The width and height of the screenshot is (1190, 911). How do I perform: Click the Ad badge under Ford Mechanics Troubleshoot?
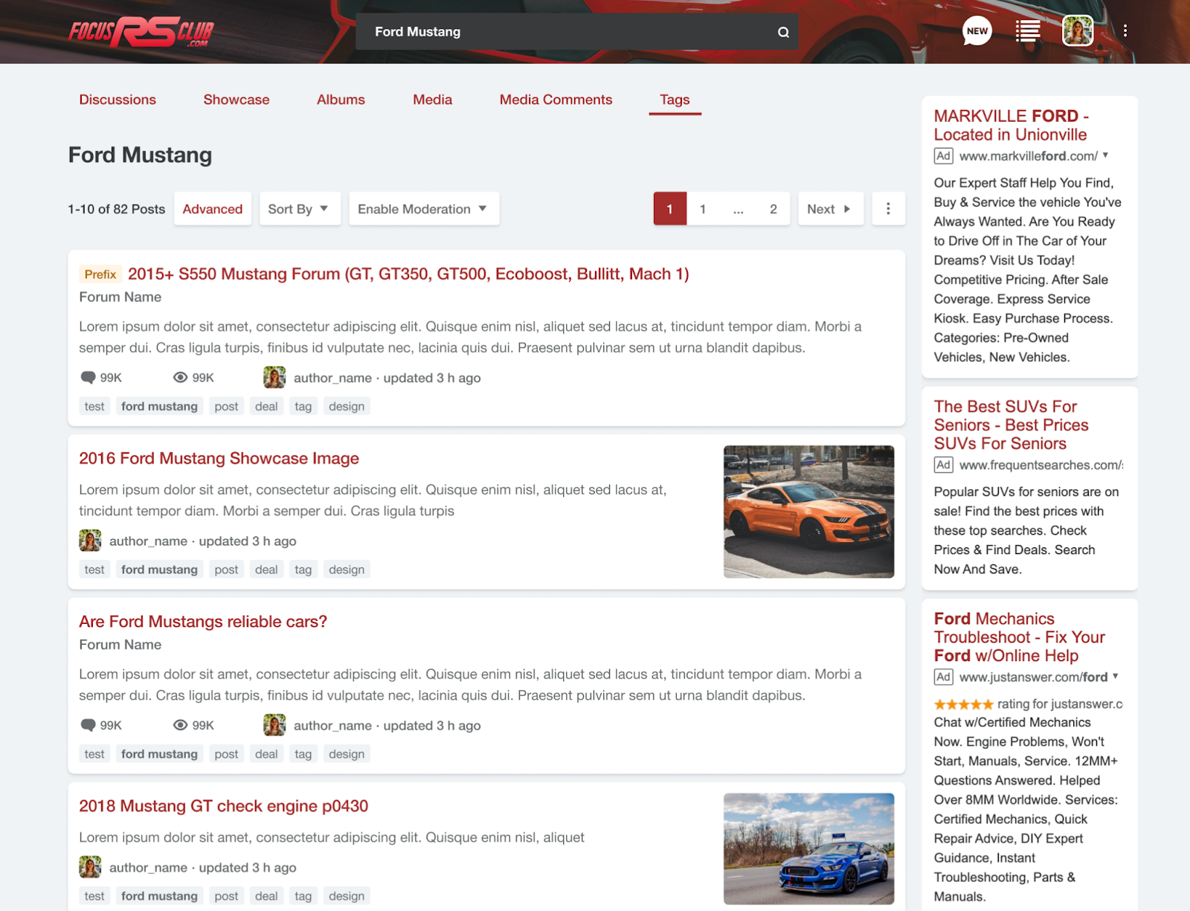(x=943, y=677)
